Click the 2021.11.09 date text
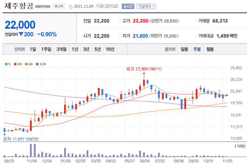 [84, 6]
